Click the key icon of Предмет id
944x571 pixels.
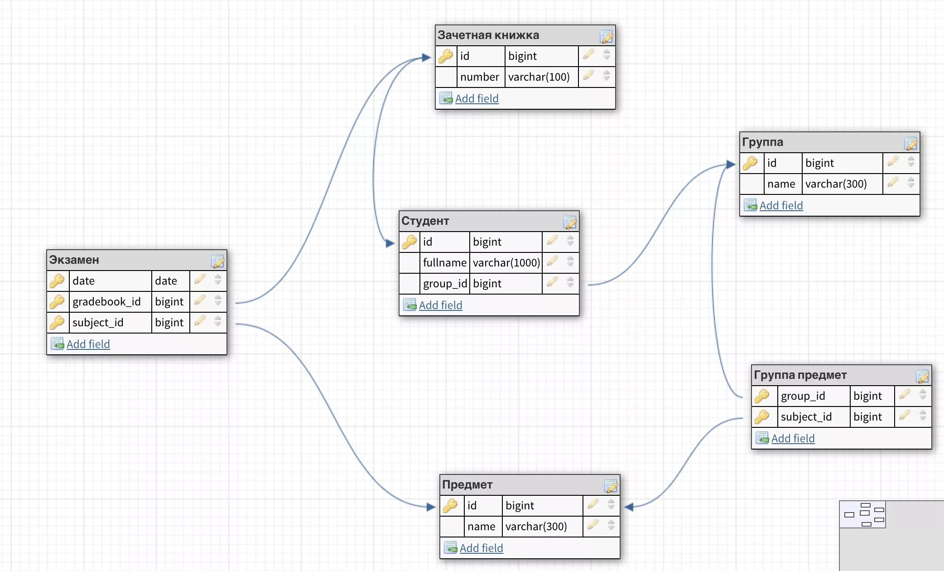point(450,505)
